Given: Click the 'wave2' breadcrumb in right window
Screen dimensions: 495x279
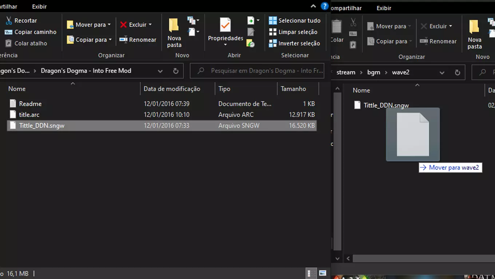Looking at the screenshot, I should 400,72.
